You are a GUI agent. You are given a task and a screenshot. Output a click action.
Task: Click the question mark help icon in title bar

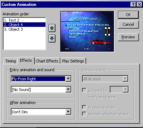point(133,5)
